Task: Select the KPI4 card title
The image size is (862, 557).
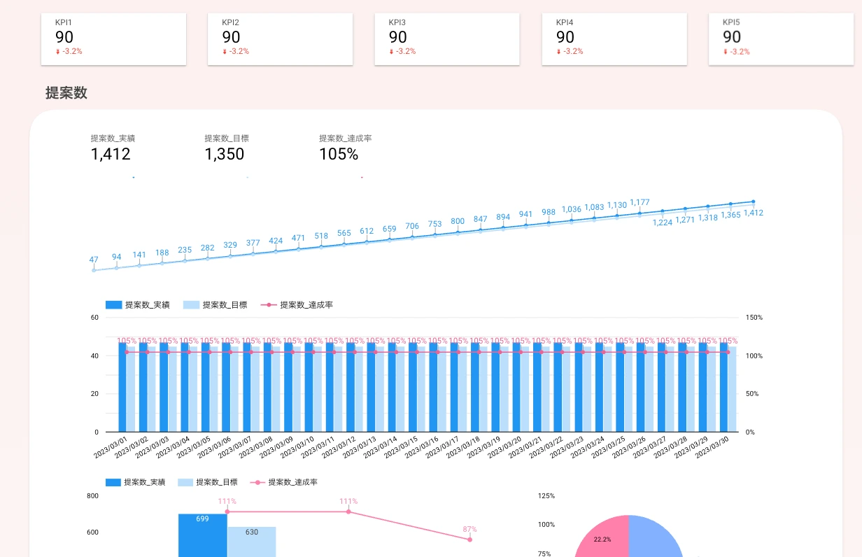Action: tap(565, 22)
